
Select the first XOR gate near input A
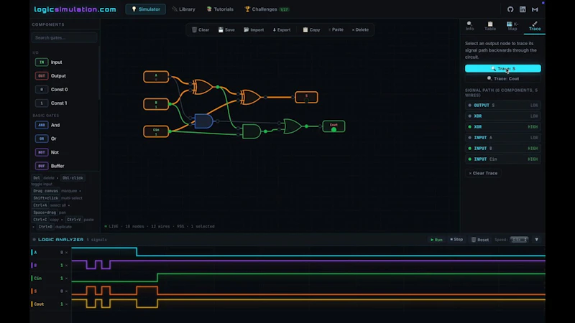[203, 87]
